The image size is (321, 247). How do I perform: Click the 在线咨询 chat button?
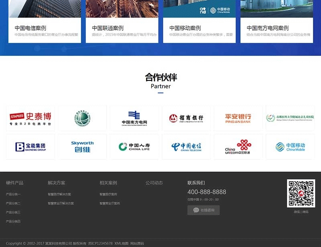pos(204,210)
